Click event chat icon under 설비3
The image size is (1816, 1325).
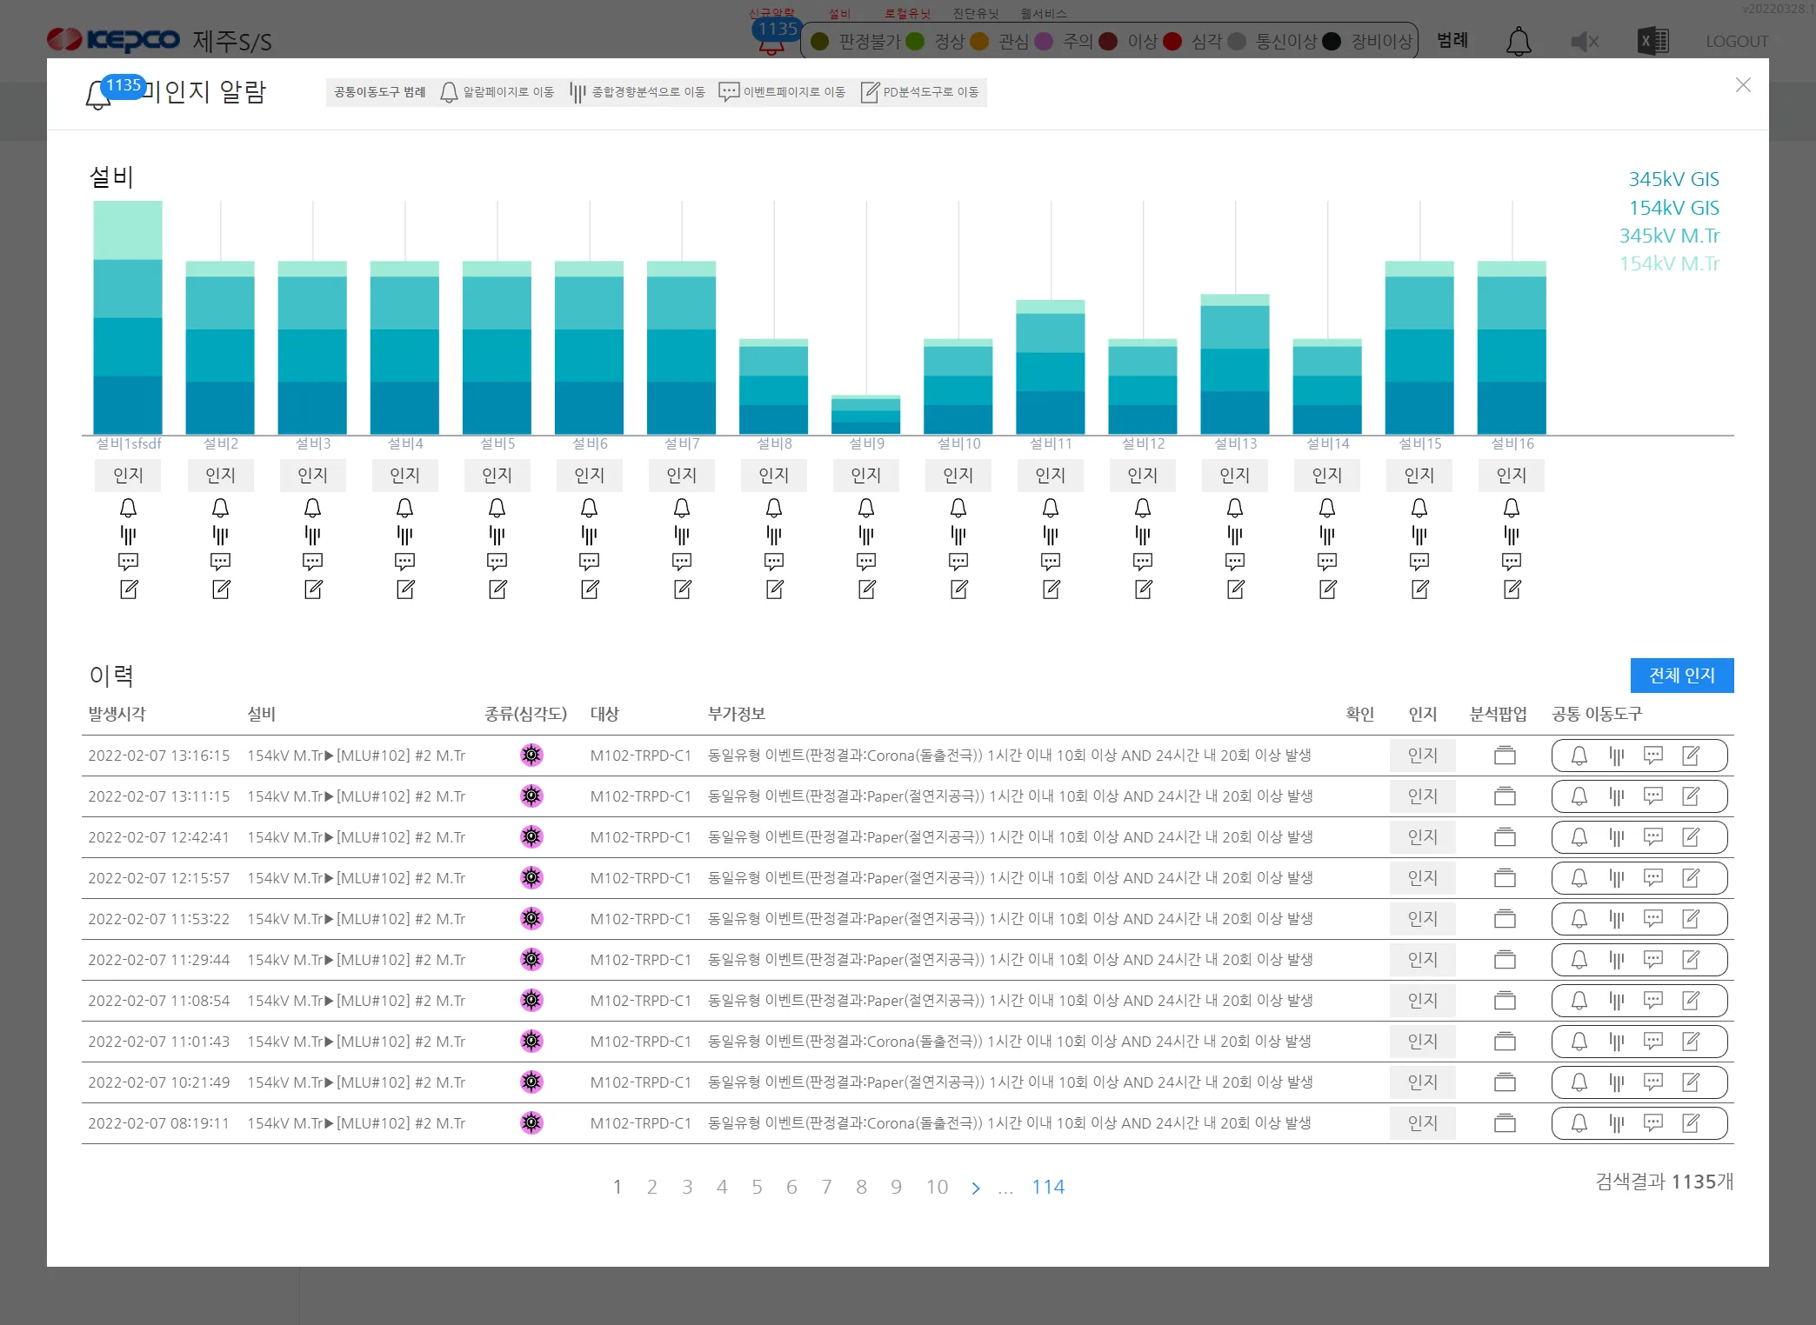[313, 562]
